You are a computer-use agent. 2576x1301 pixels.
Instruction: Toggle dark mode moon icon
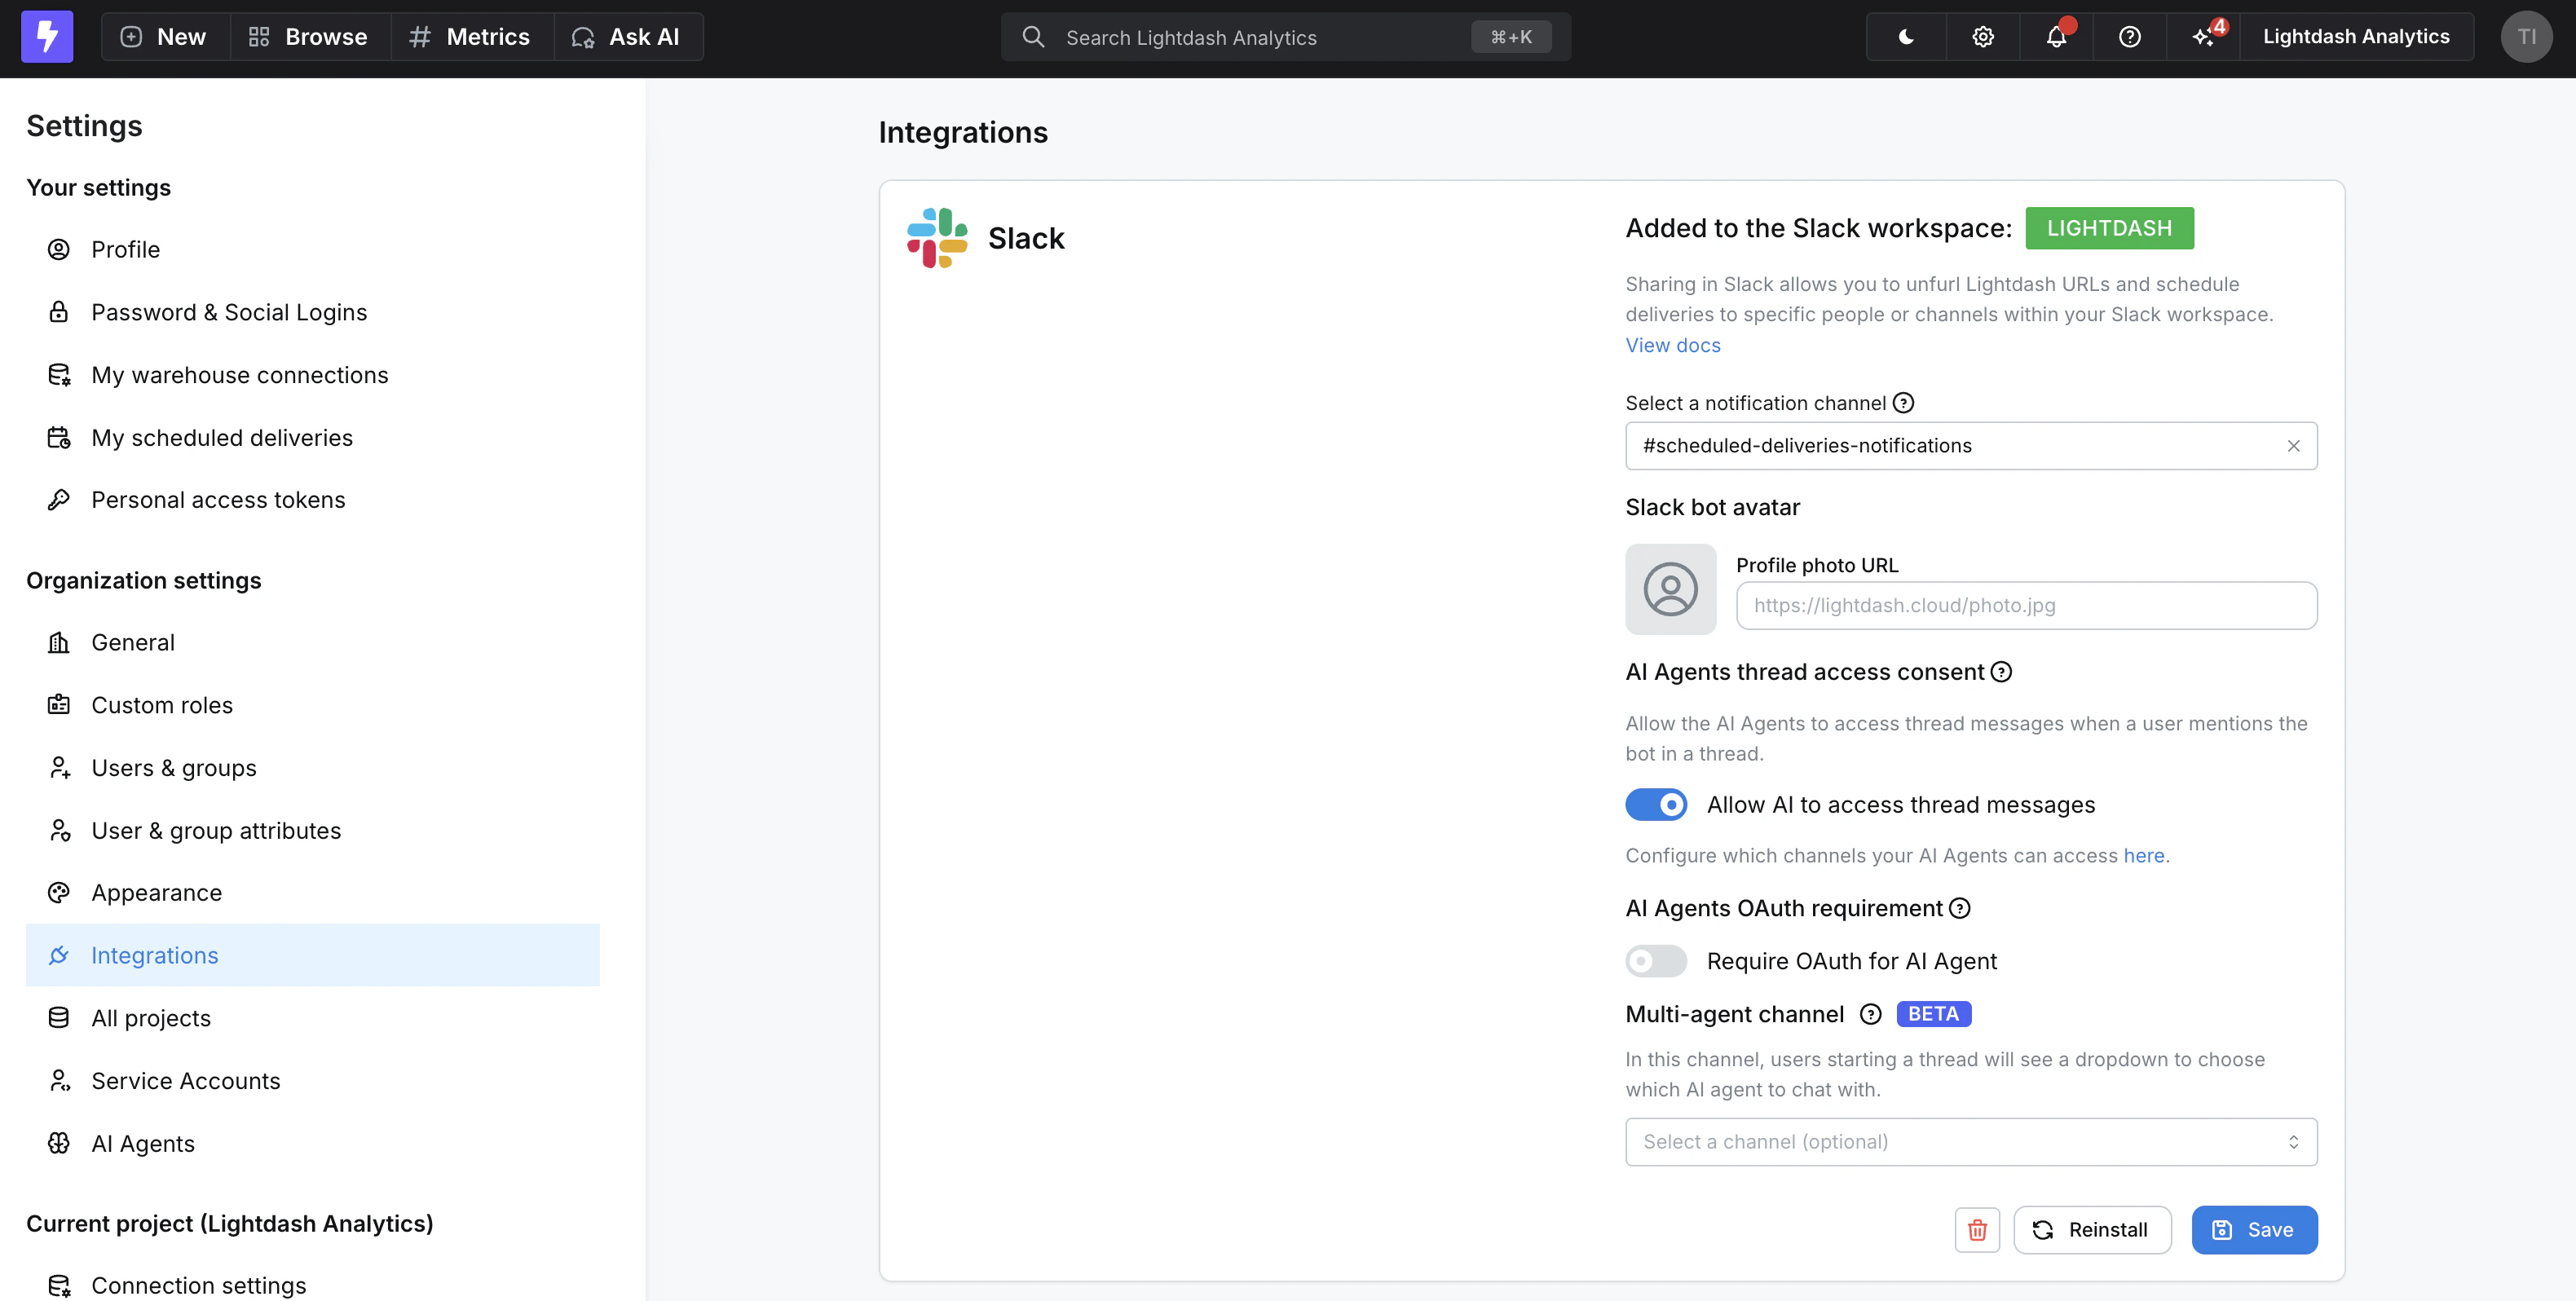coord(1906,37)
